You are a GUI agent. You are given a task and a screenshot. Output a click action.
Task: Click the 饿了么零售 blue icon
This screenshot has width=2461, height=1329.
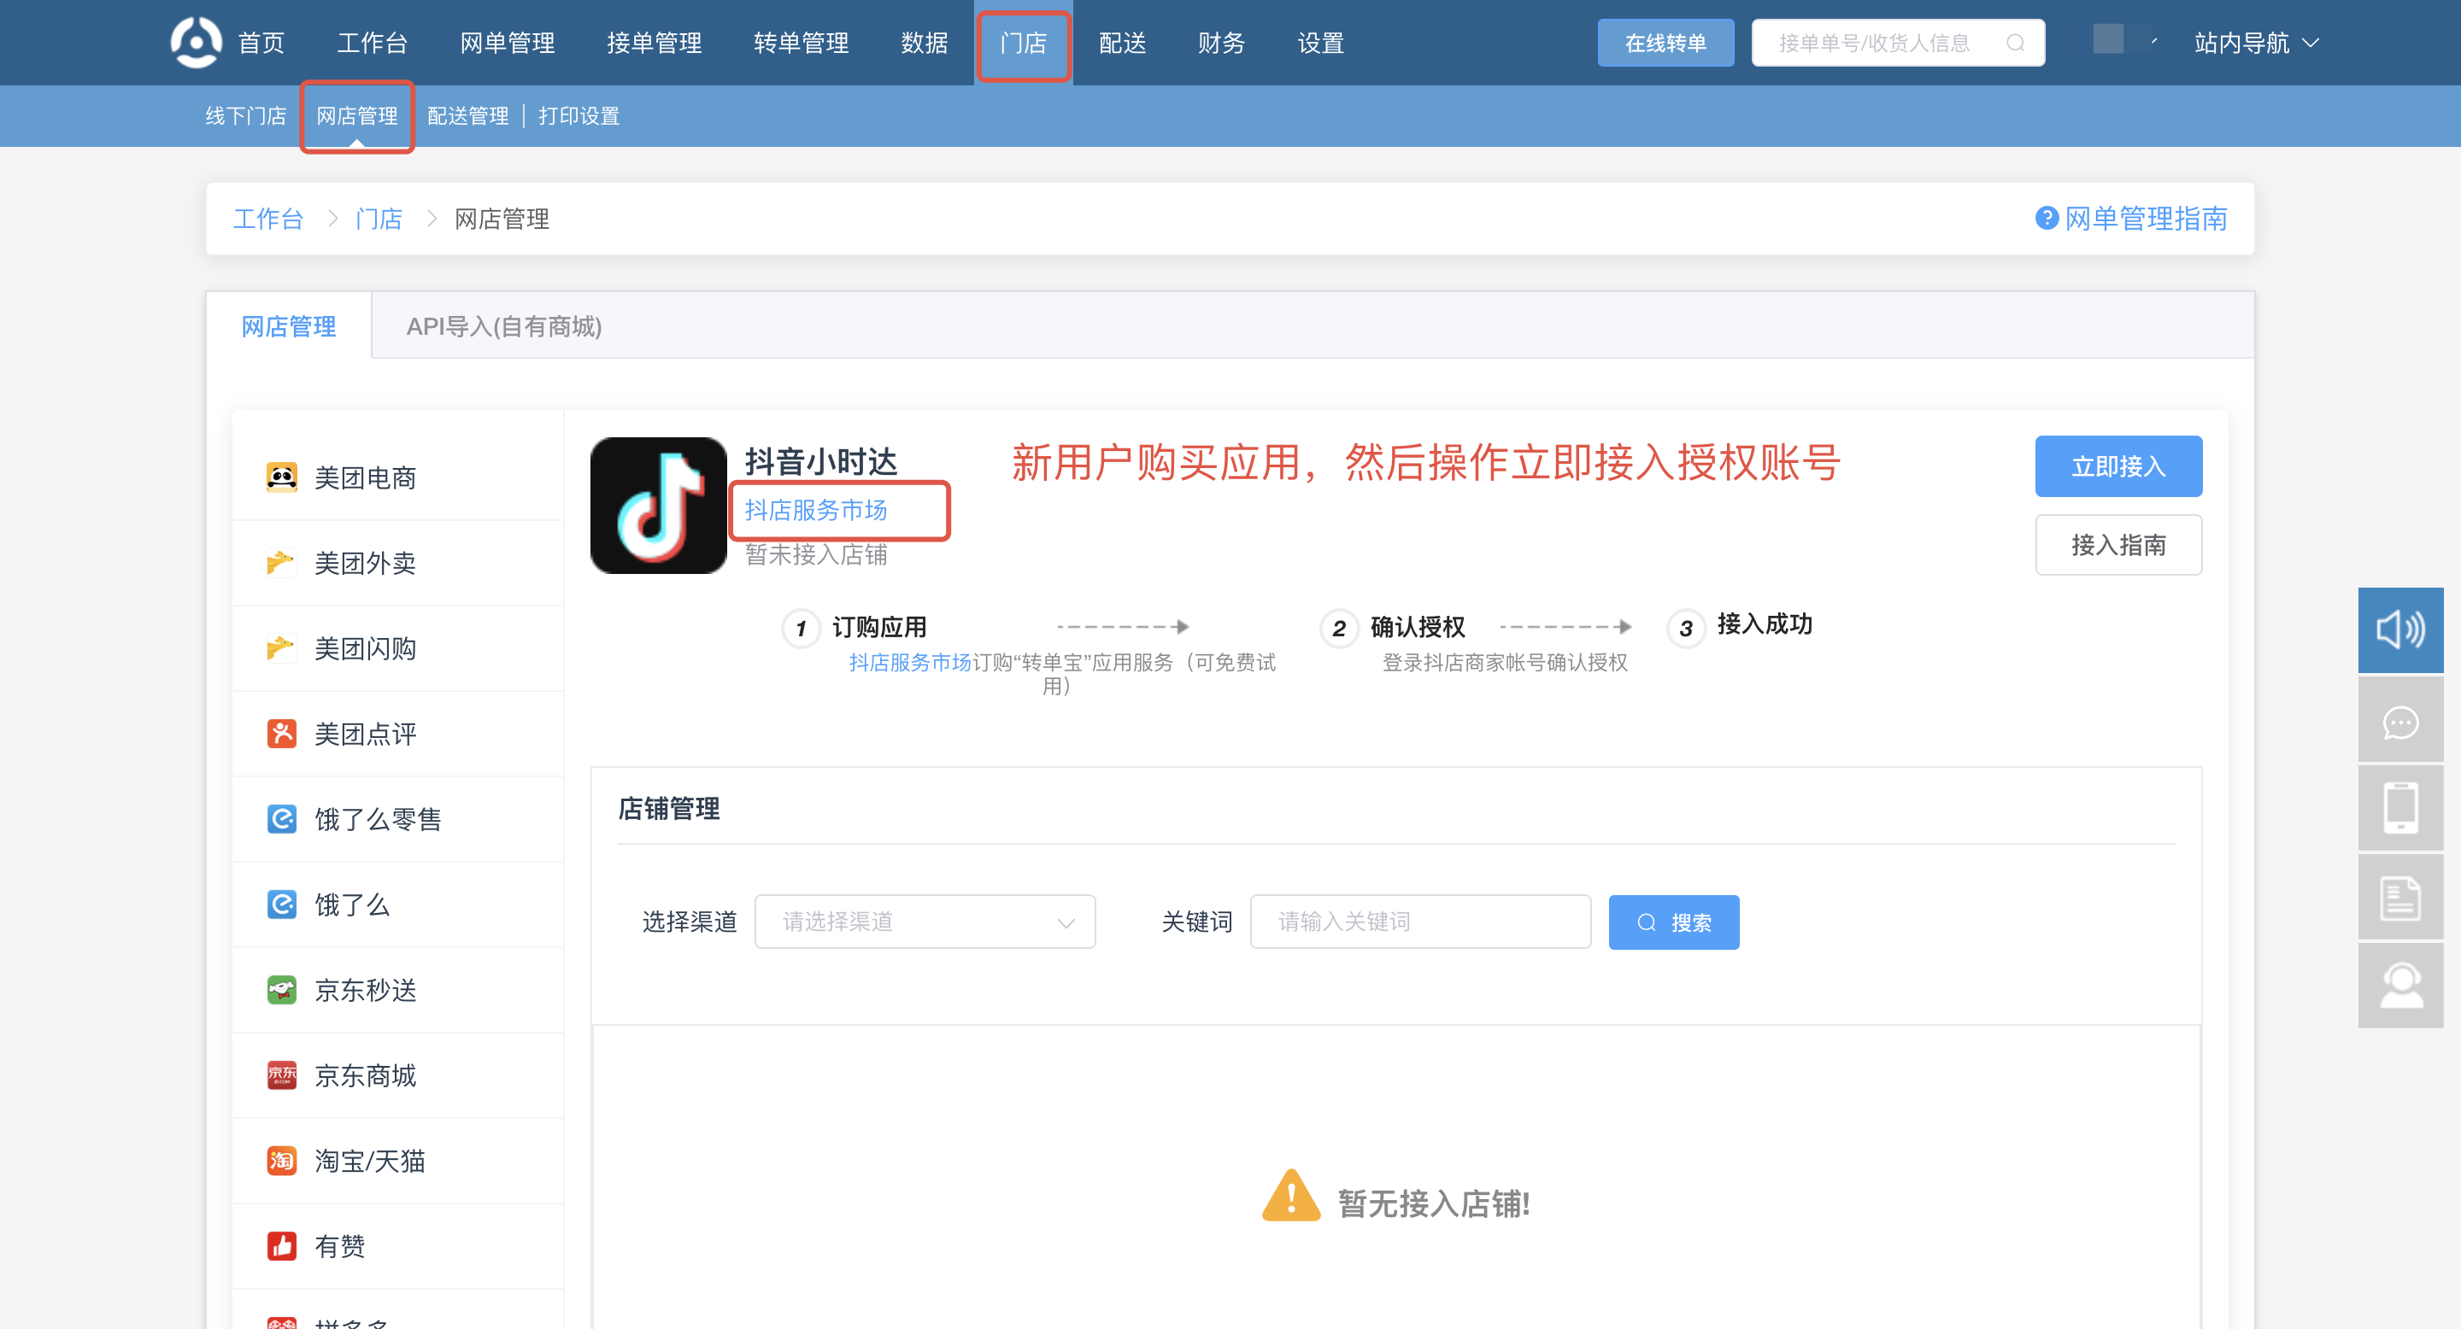click(x=282, y=819)
